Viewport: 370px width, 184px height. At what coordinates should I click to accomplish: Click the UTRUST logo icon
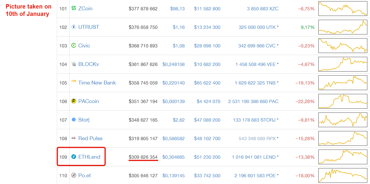point(74,27)
